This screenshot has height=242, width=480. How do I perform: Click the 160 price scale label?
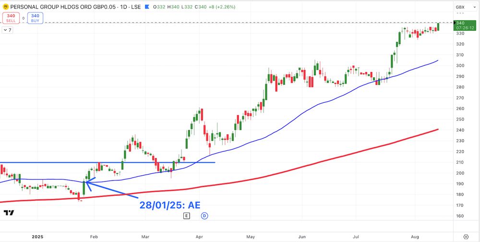460,216
